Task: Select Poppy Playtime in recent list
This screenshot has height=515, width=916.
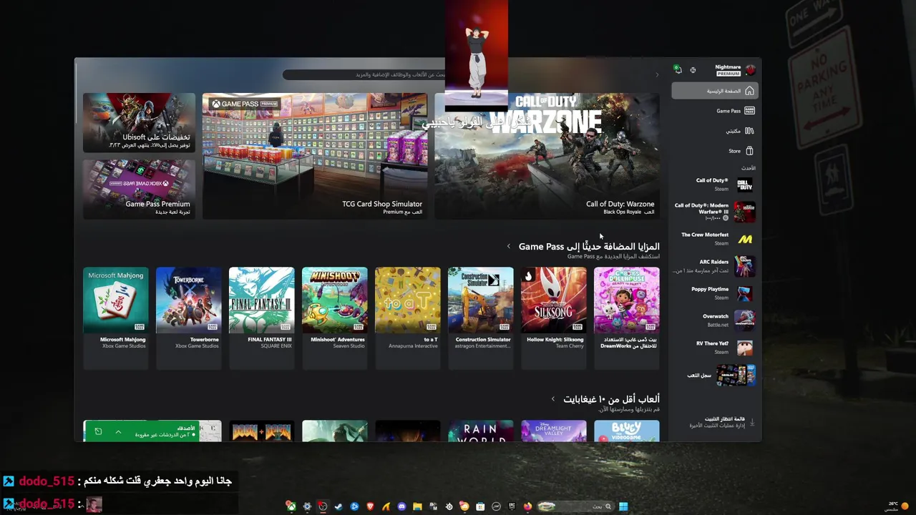Action: [x=714, y=293]
